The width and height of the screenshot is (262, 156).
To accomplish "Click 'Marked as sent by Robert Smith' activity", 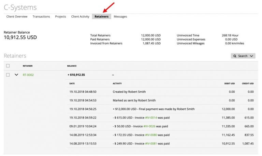I will coord(134,100).
